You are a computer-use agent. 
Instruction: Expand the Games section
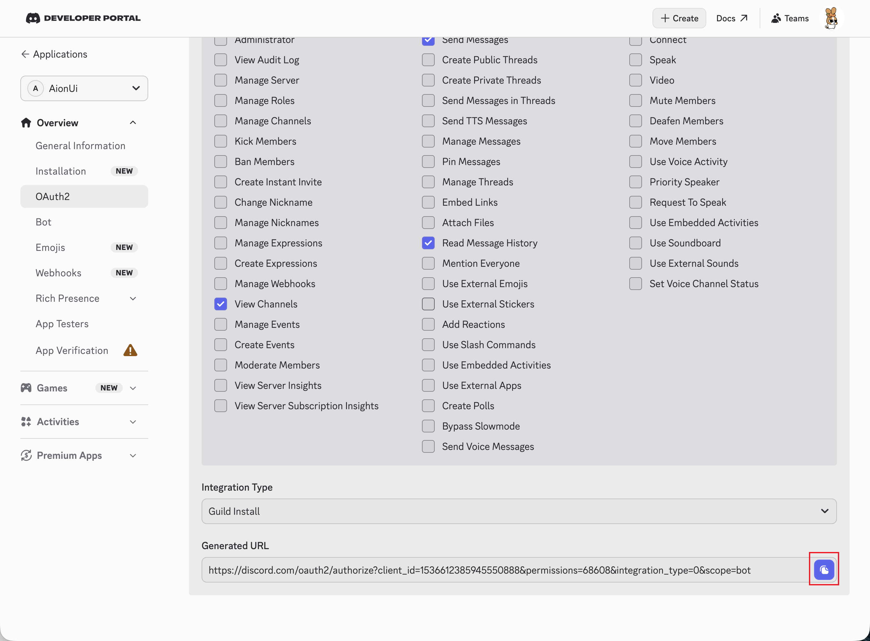click(133, 388)
